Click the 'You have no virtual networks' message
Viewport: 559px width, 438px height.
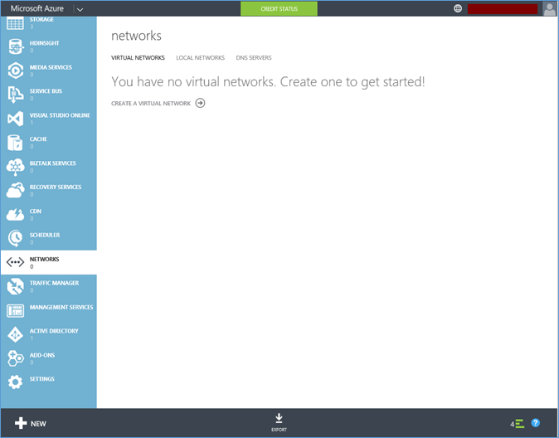pos(268,82)
